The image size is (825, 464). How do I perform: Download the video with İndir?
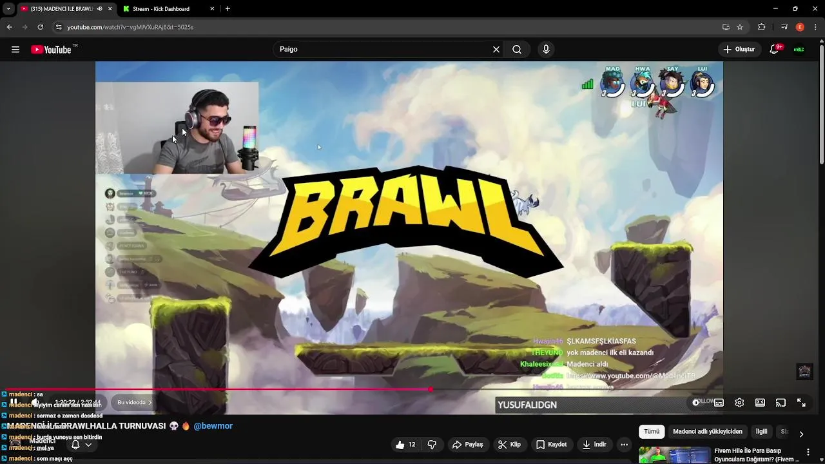point(594,445)
